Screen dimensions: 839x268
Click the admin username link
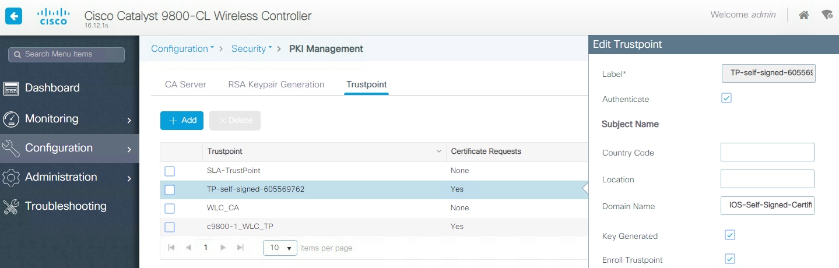coord(763,15)
